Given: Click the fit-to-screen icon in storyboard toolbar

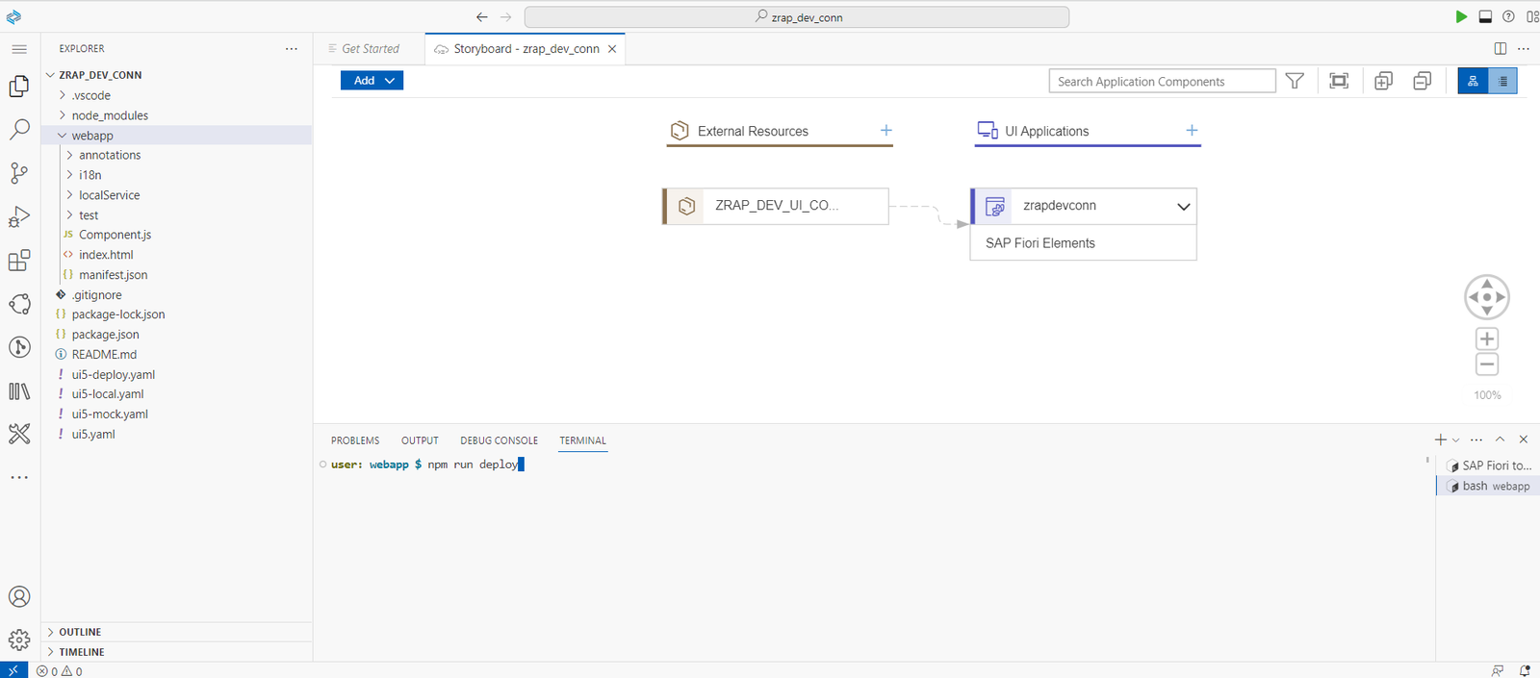Looking at the screenshot, I should 1339,81.
